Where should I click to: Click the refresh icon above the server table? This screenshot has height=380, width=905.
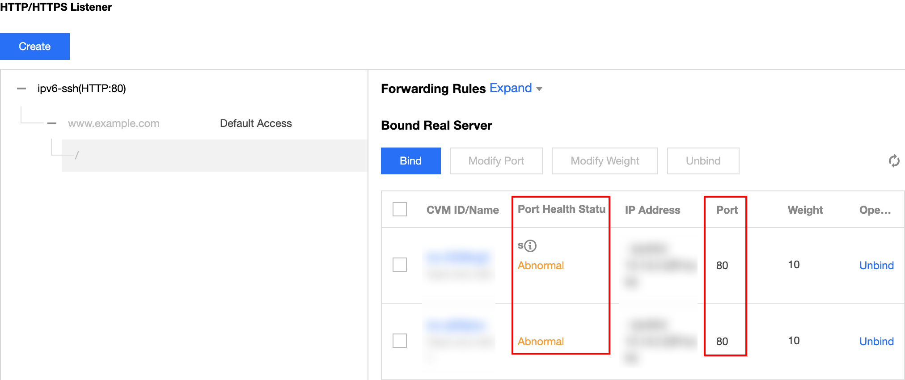(894, 161)
